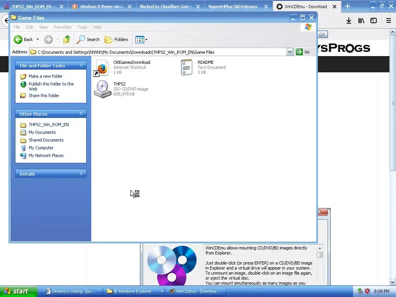Click the system clock showing 8:09 PM
The image size is (396, 297).
[x=382, y=291]
